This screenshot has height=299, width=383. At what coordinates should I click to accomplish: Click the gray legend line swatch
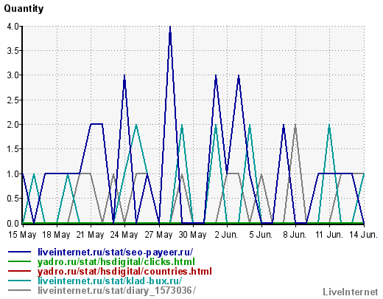click(x=20, y=290)
